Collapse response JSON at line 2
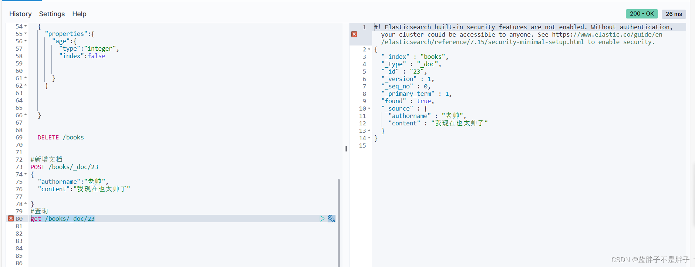The image size is (695, 267). (x=369, y=49)
